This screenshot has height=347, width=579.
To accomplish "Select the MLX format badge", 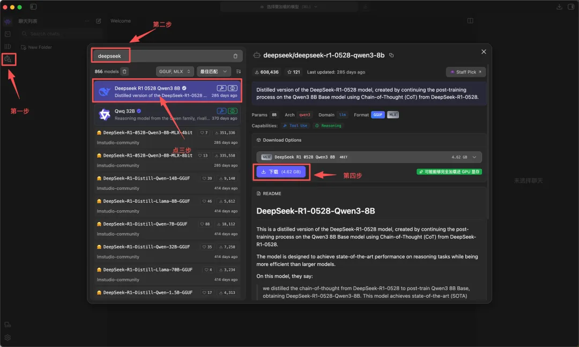I will coord(393,115).
